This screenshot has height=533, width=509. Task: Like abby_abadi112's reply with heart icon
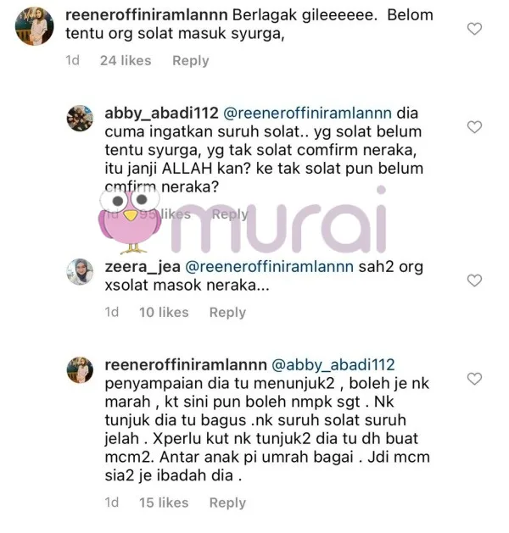point(474,127)
